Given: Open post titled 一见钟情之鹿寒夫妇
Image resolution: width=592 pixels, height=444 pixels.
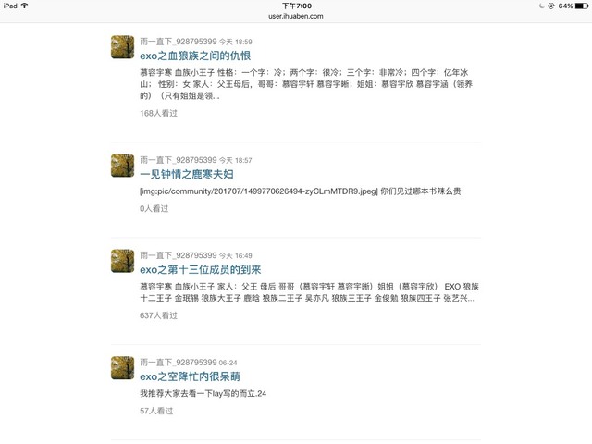Looking at the screenshot, I should 187,174.
